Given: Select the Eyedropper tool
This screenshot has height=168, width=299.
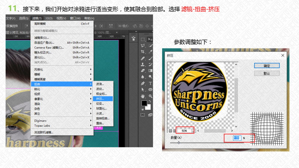Looking at the screenshot, I should pos(150,52).
